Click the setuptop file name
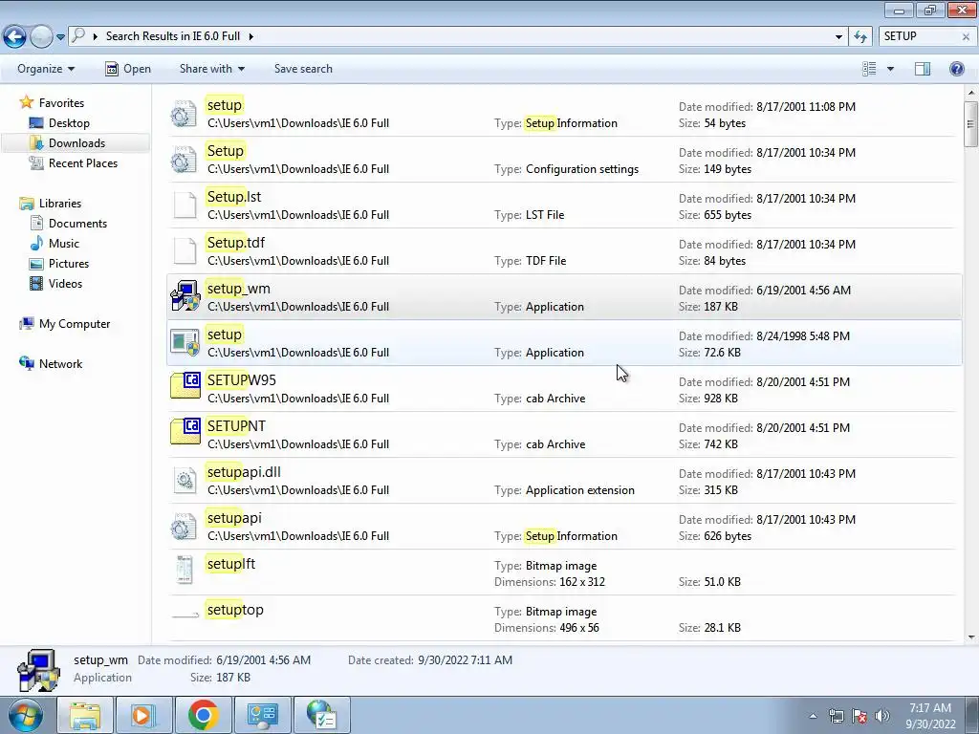The height and width of the screenshot is (734, 979). pyautogui.click(x=235, y=610)
